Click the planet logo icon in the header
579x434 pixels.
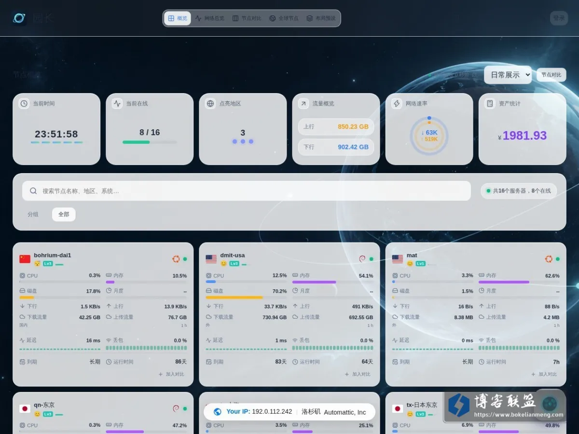[x=19, y=18]
